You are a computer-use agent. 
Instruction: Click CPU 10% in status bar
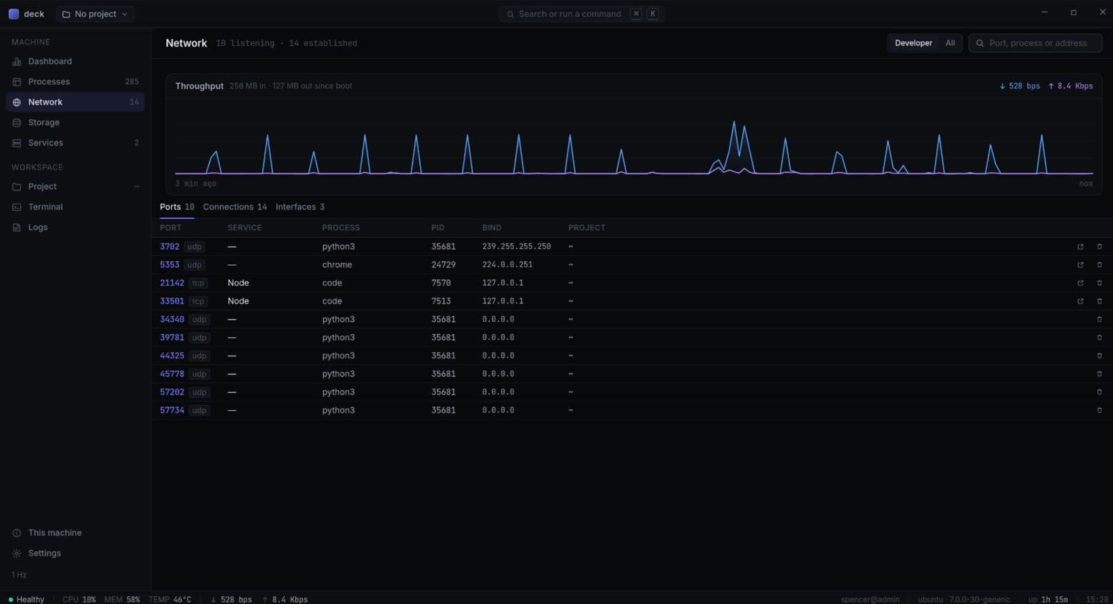pyautogui.click(x=79, y=599)
